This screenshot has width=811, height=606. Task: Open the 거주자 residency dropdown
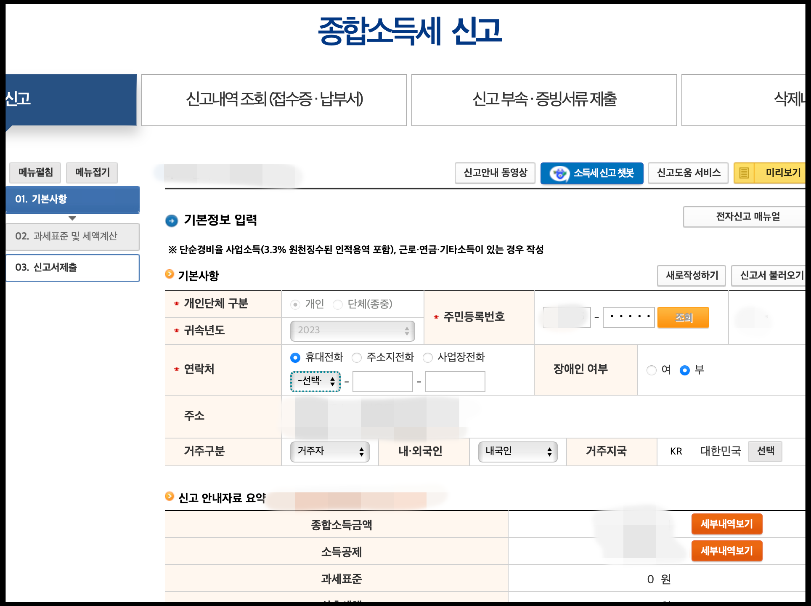coord(330,452)
